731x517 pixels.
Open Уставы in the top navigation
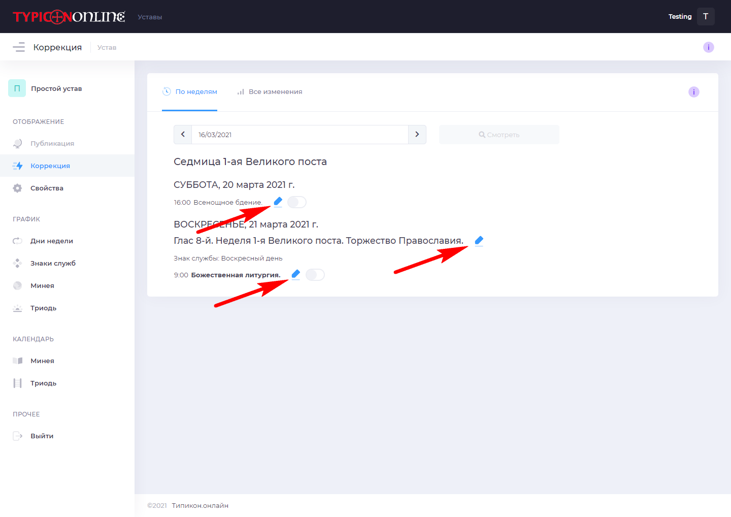150,17
